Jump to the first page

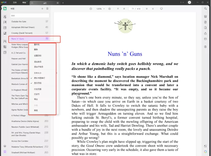[x=118, y=9]
